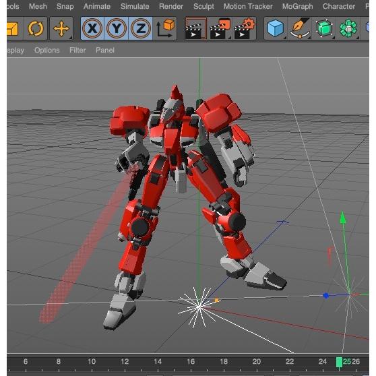The width and height of the screenshot is (376, 376).
Task: Open the Simulate menu
Action: (135, 7)
